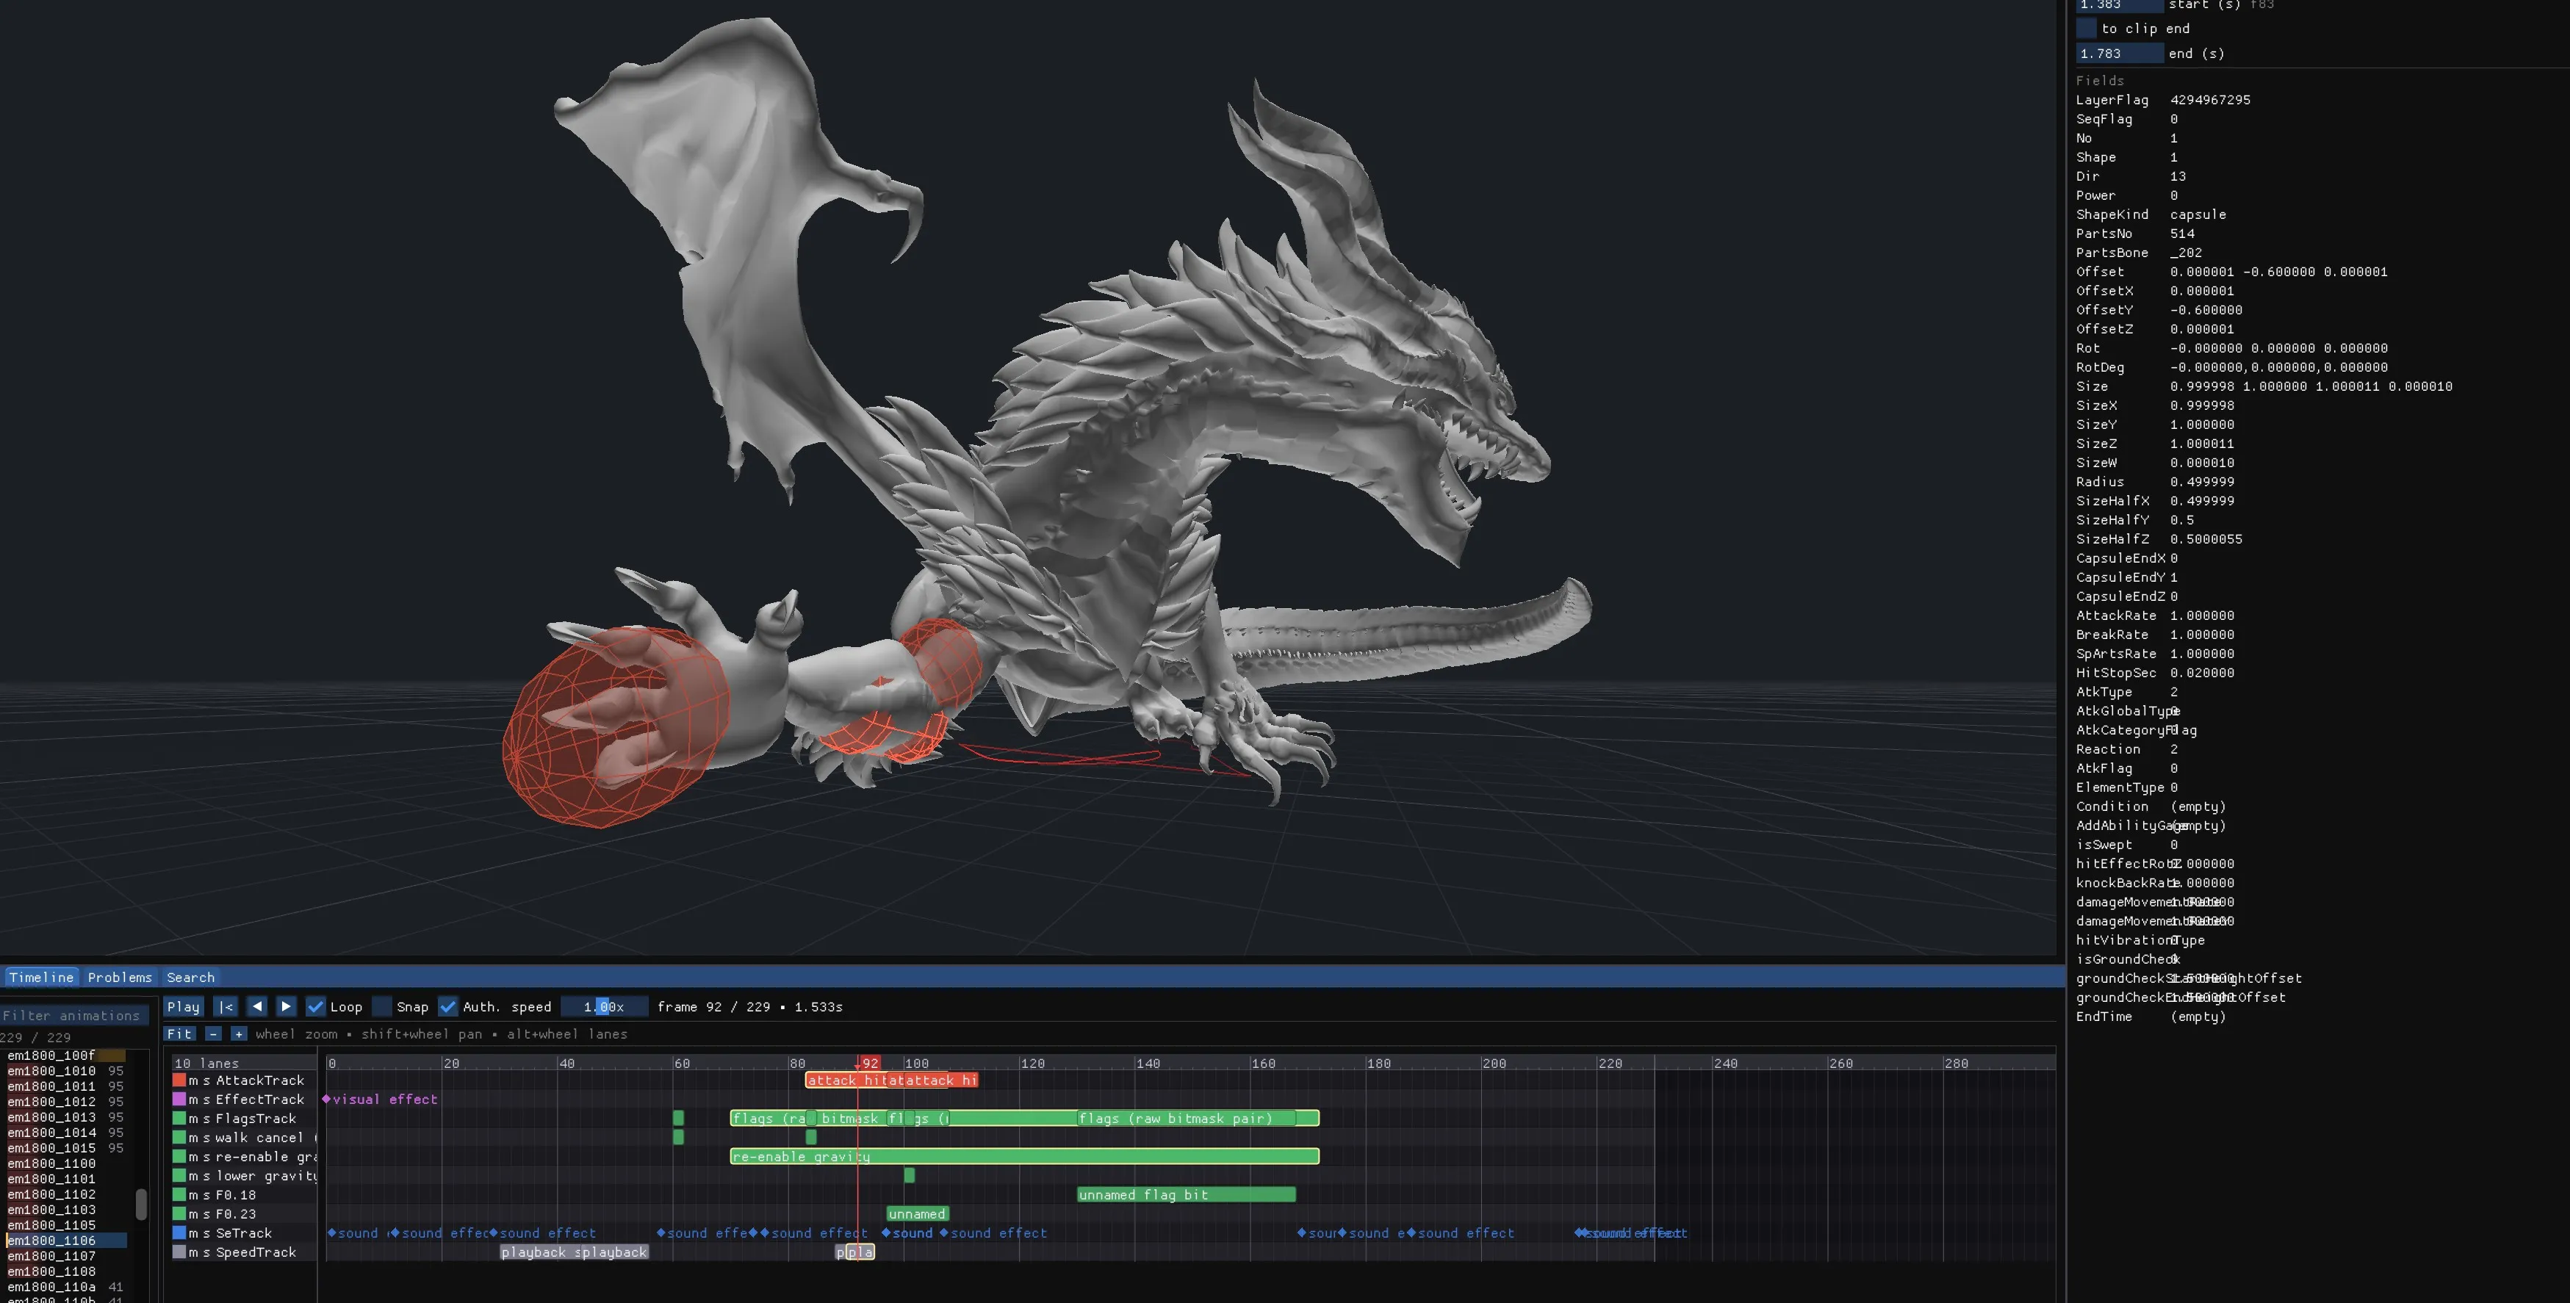Click the LayerFlag value 4294967295
2570x1303 pixels.
[2210, 100]
